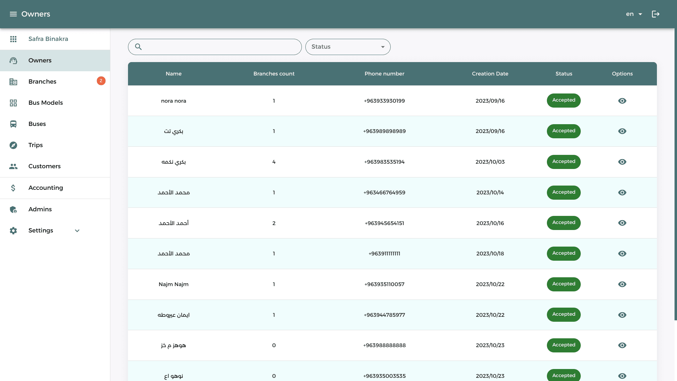
Task: Click the search magnifier icon
Action: (x=138, y=47)
